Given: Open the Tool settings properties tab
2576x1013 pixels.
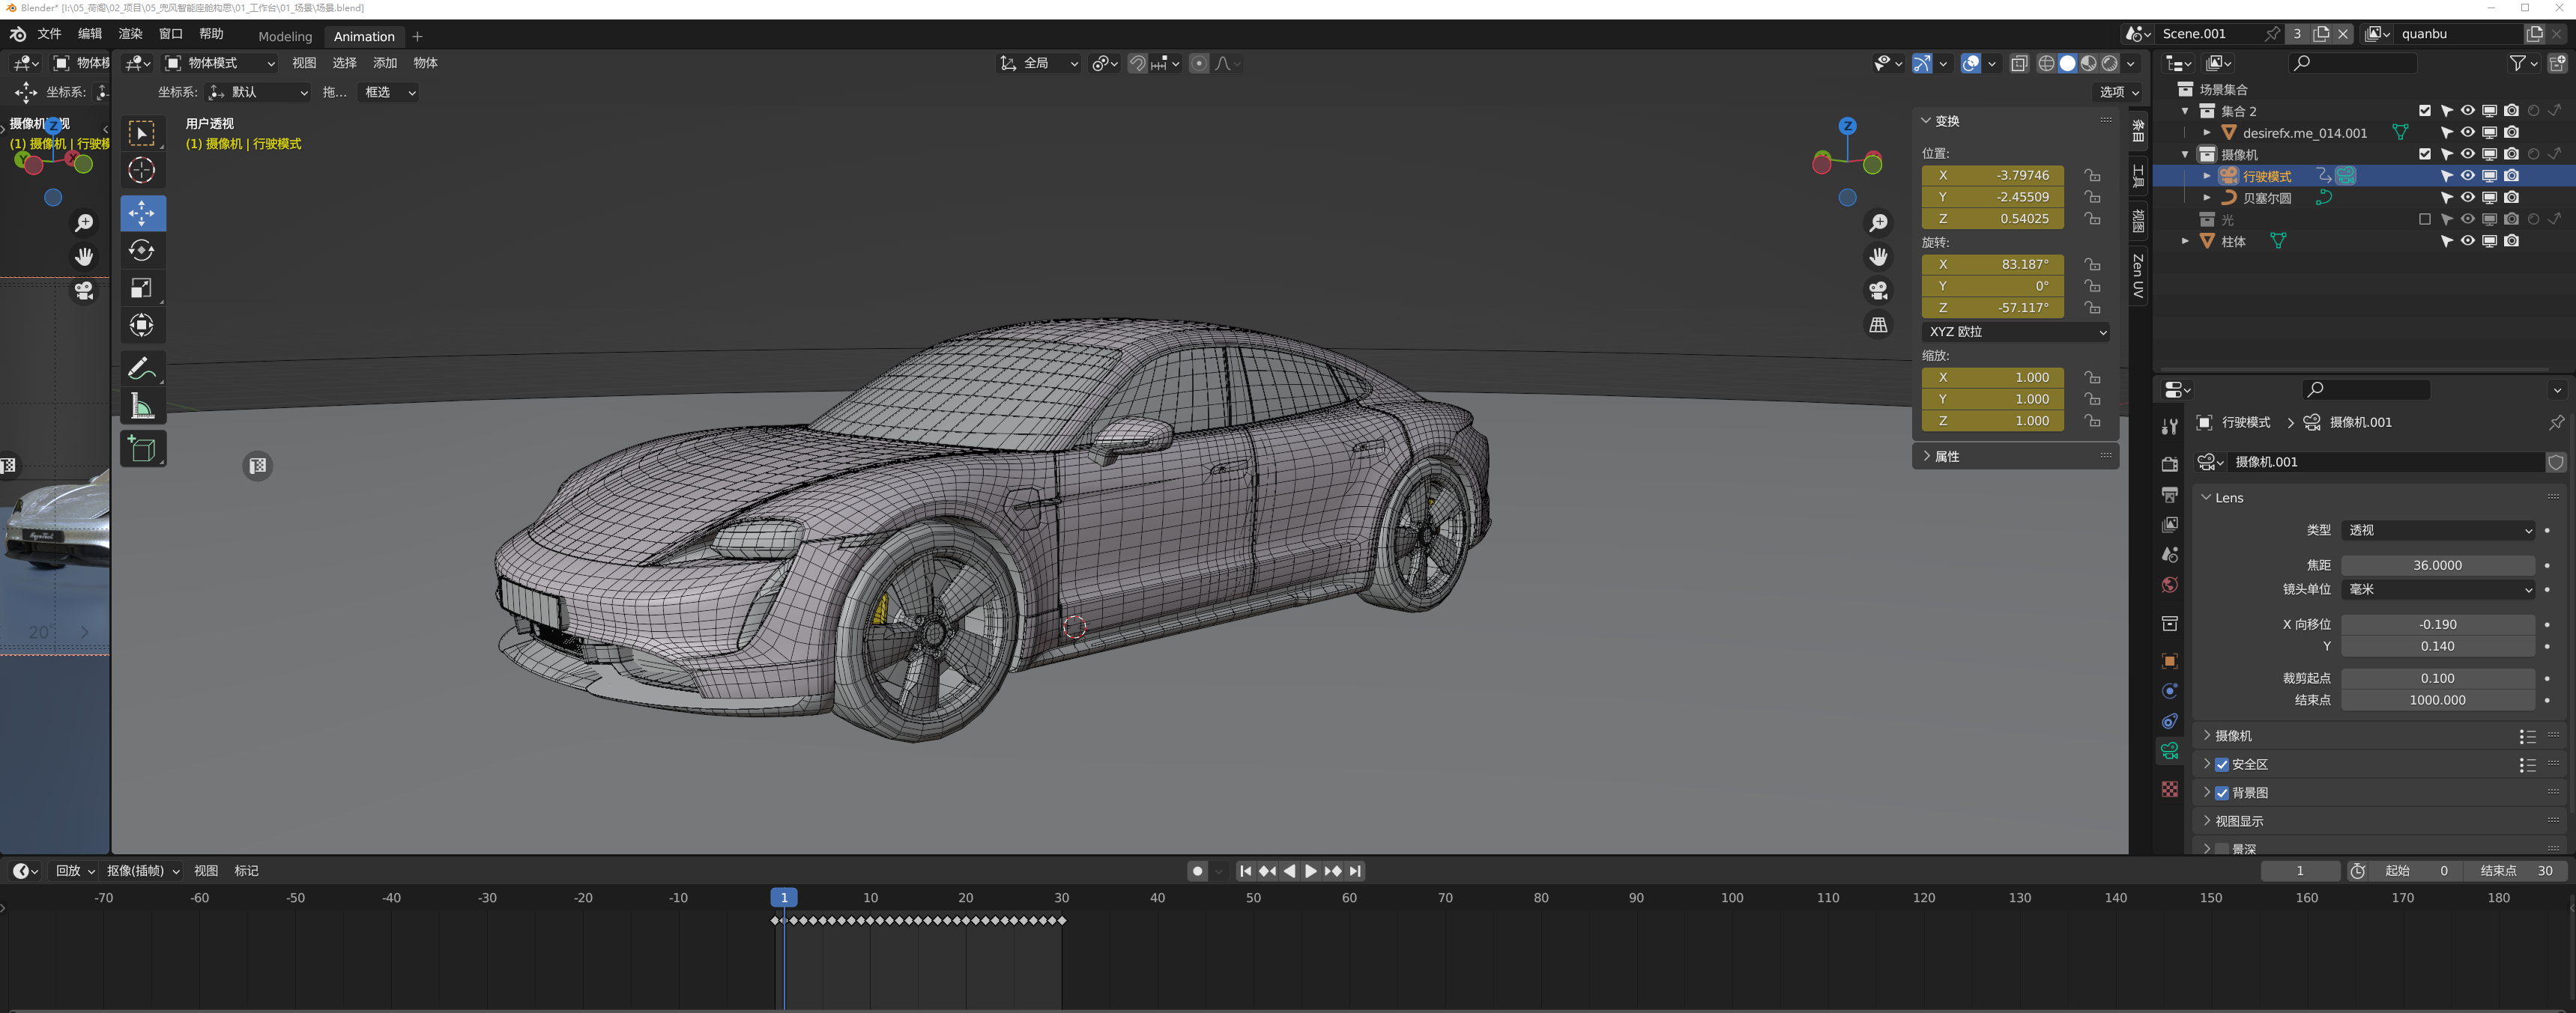Looking at the screenshot, I should 2169,427.
